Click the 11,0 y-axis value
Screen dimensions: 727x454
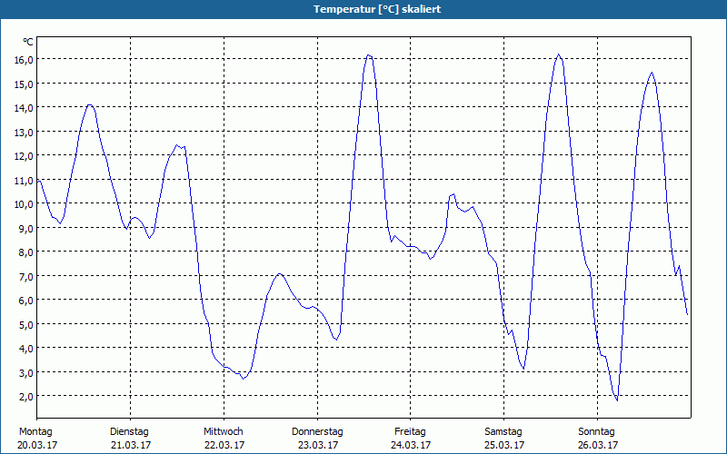click(x=24, y=180)
